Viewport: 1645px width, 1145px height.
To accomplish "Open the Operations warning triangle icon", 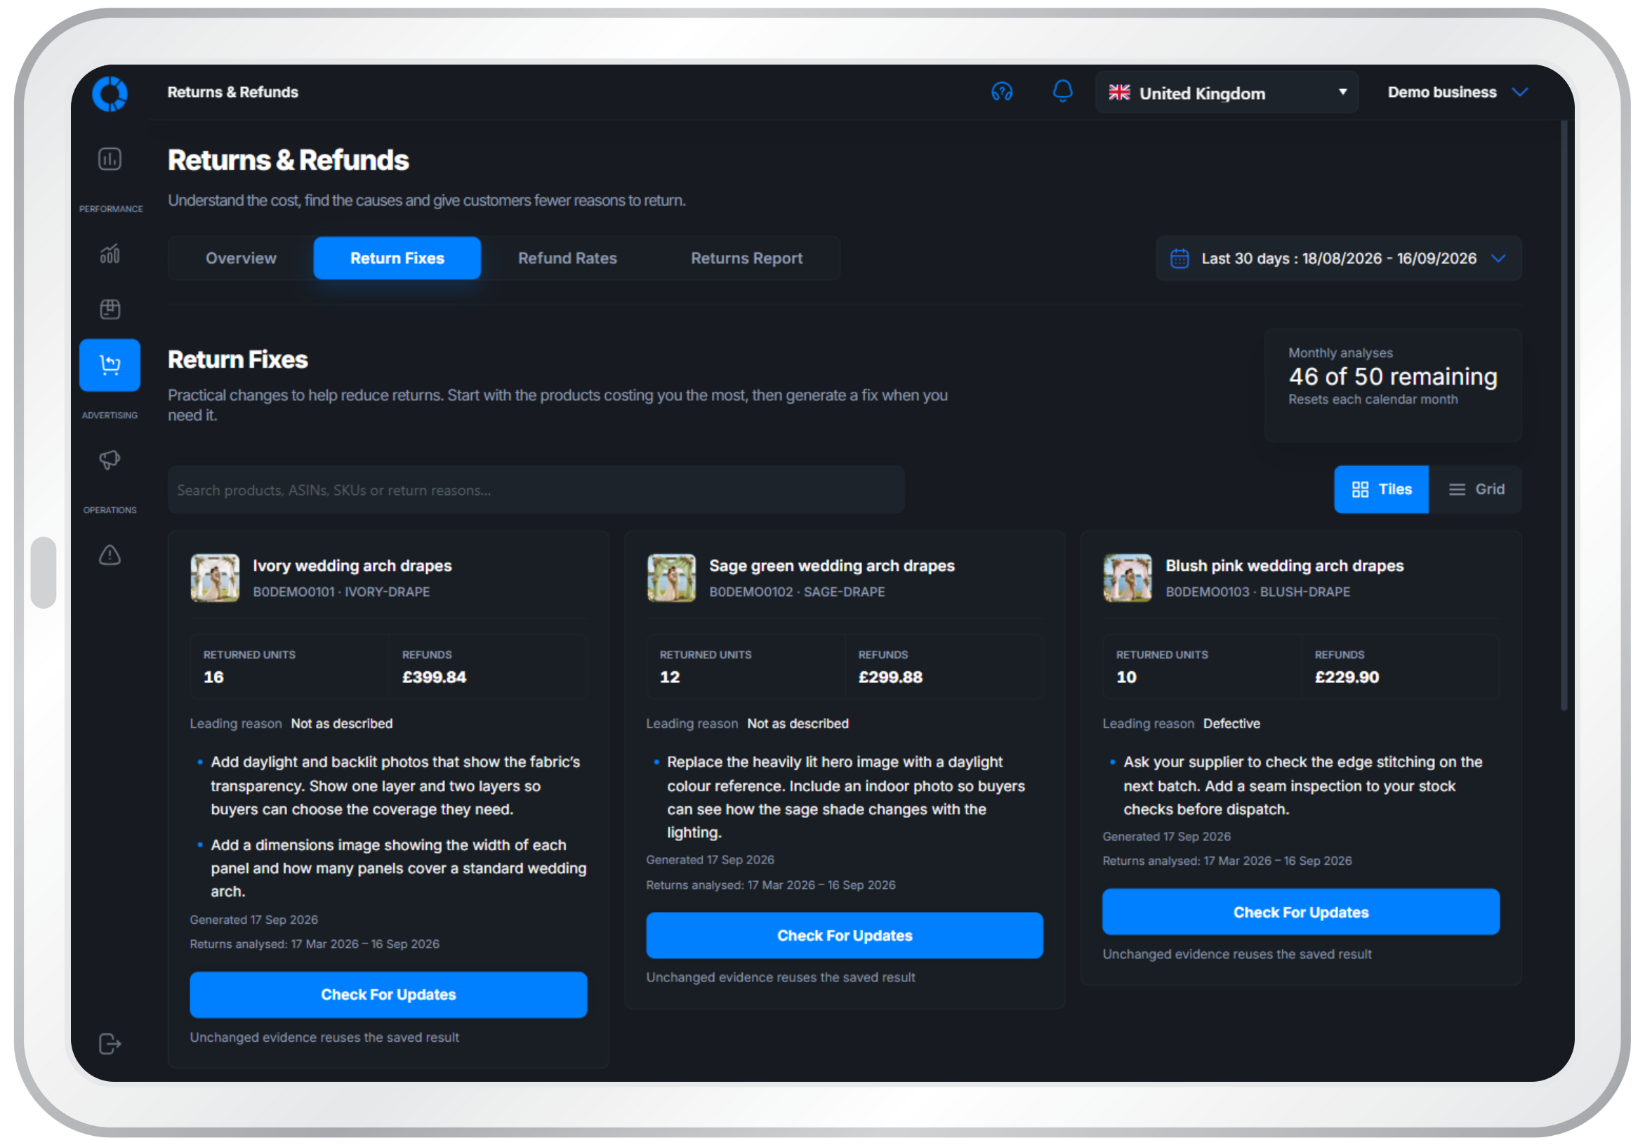I will point(110,555).
